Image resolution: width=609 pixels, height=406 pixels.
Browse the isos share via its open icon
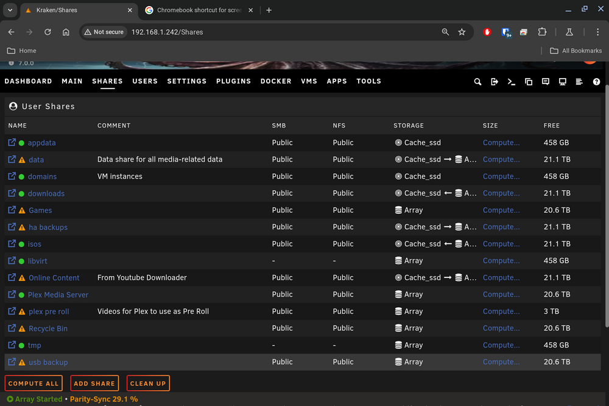12,244
